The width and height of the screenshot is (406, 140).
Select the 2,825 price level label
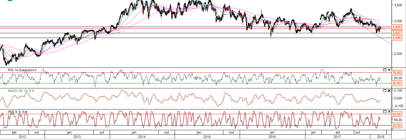click(396, 27)
